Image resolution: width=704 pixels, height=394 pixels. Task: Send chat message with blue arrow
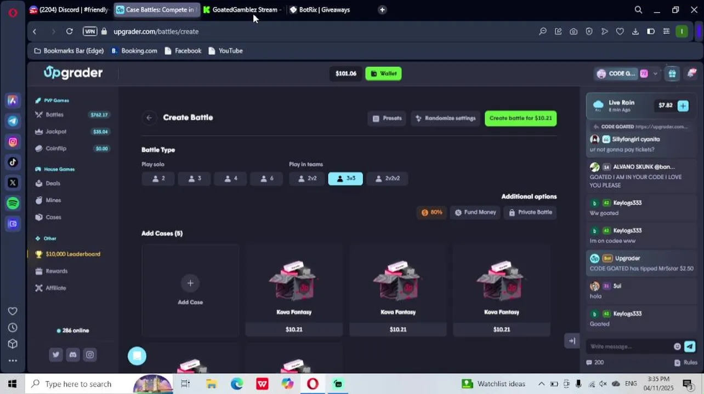click(x=690, y=346)
